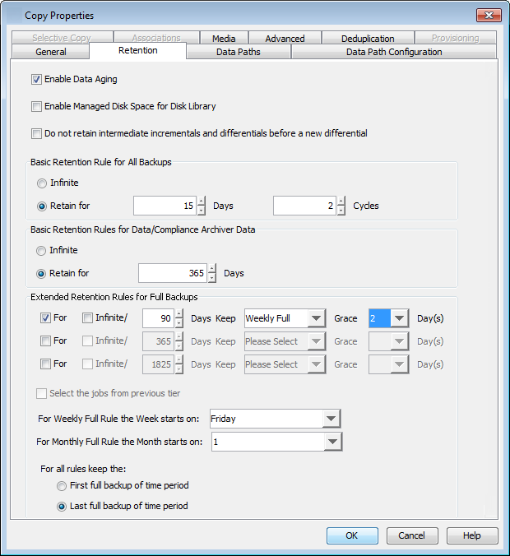510x556 pixels.
Task: Open Help for copy properties
Action: tap(471, 535)
